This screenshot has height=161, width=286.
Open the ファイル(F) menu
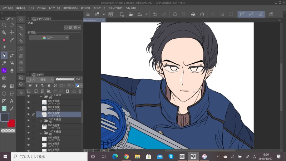point(8,8)
